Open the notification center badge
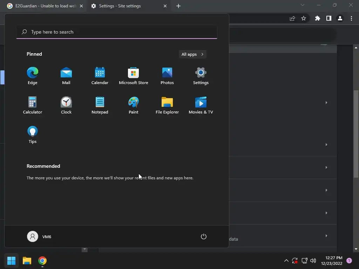The height and width of the screenshot is (269, 359). click(x=349, y=261)
